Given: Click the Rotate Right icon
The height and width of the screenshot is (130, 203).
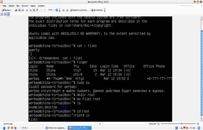Looking at the screenshot, I should tap(67, 10).
